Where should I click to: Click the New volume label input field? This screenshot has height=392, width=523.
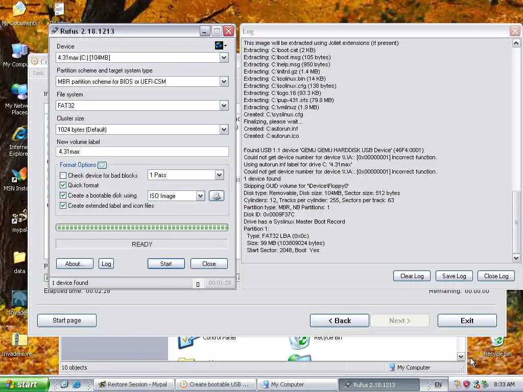click(x=142, y=152)
